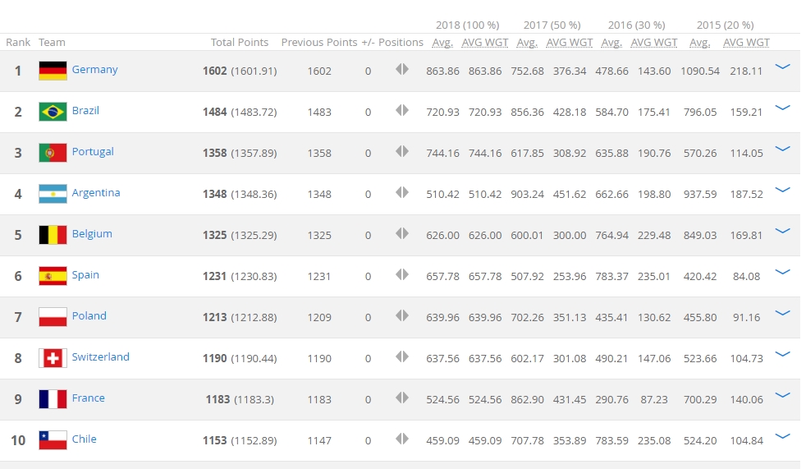Click the Spain flag icon
This screenshot has height=469, width=806.
53,276
